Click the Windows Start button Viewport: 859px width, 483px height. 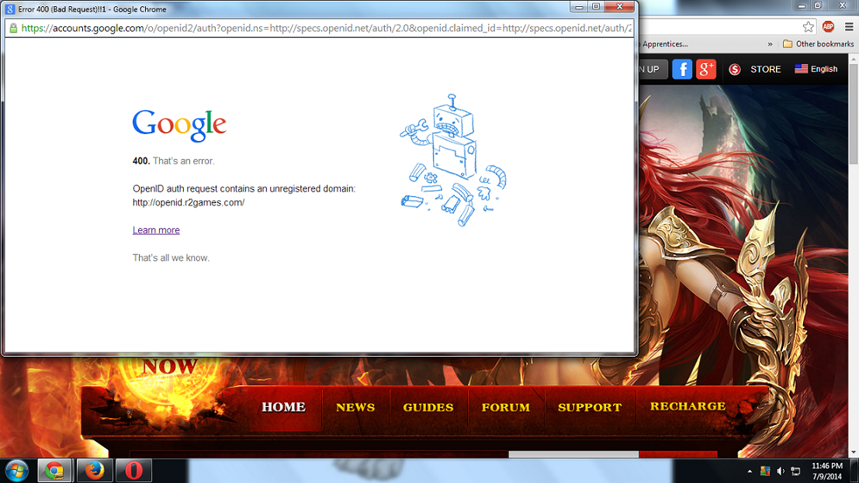[16, 471]
